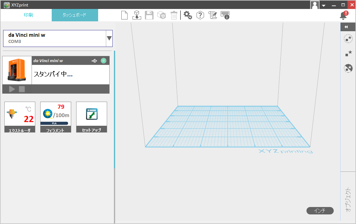This screenshot has width=356, height=224.
Task: Open the keyboard shortcuts info icon
Action: (x=225, y=15)
